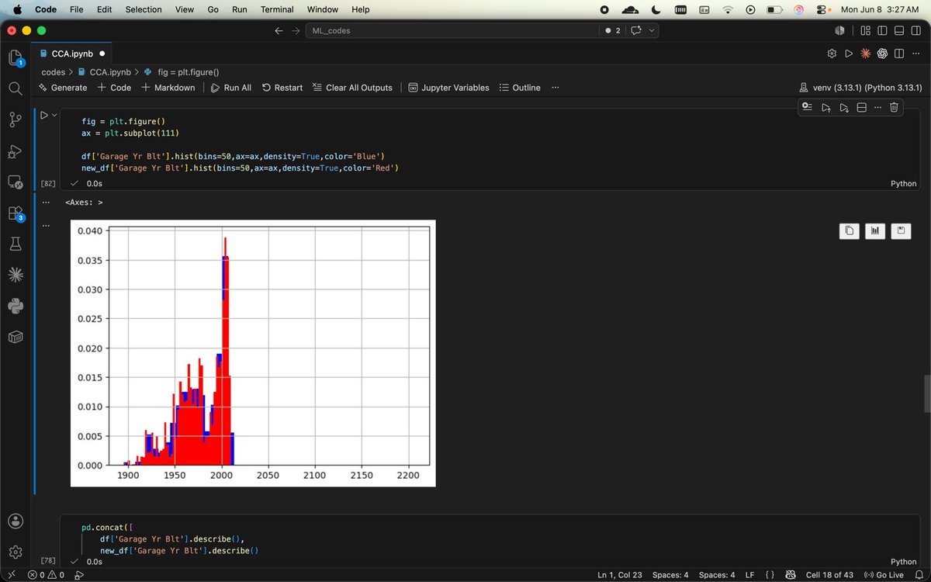Viewport: 931px width, 582px height.
Task: Click Clear All Outputs
Action: 352,88
